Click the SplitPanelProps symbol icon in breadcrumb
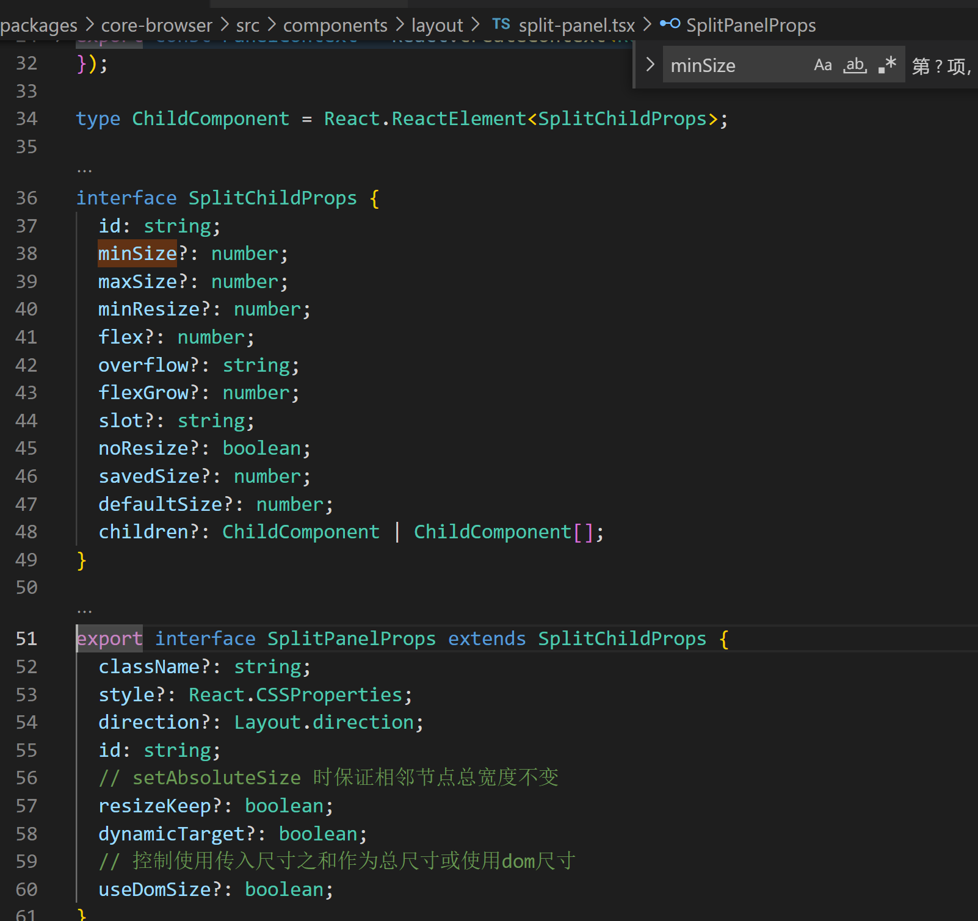This screenshot has width=978, height=921. point(669,24)
